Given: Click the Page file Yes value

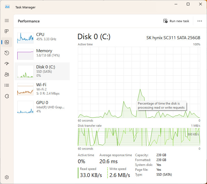Looking at the screenshot, I should pyautogui.click(x=159, y=170).
